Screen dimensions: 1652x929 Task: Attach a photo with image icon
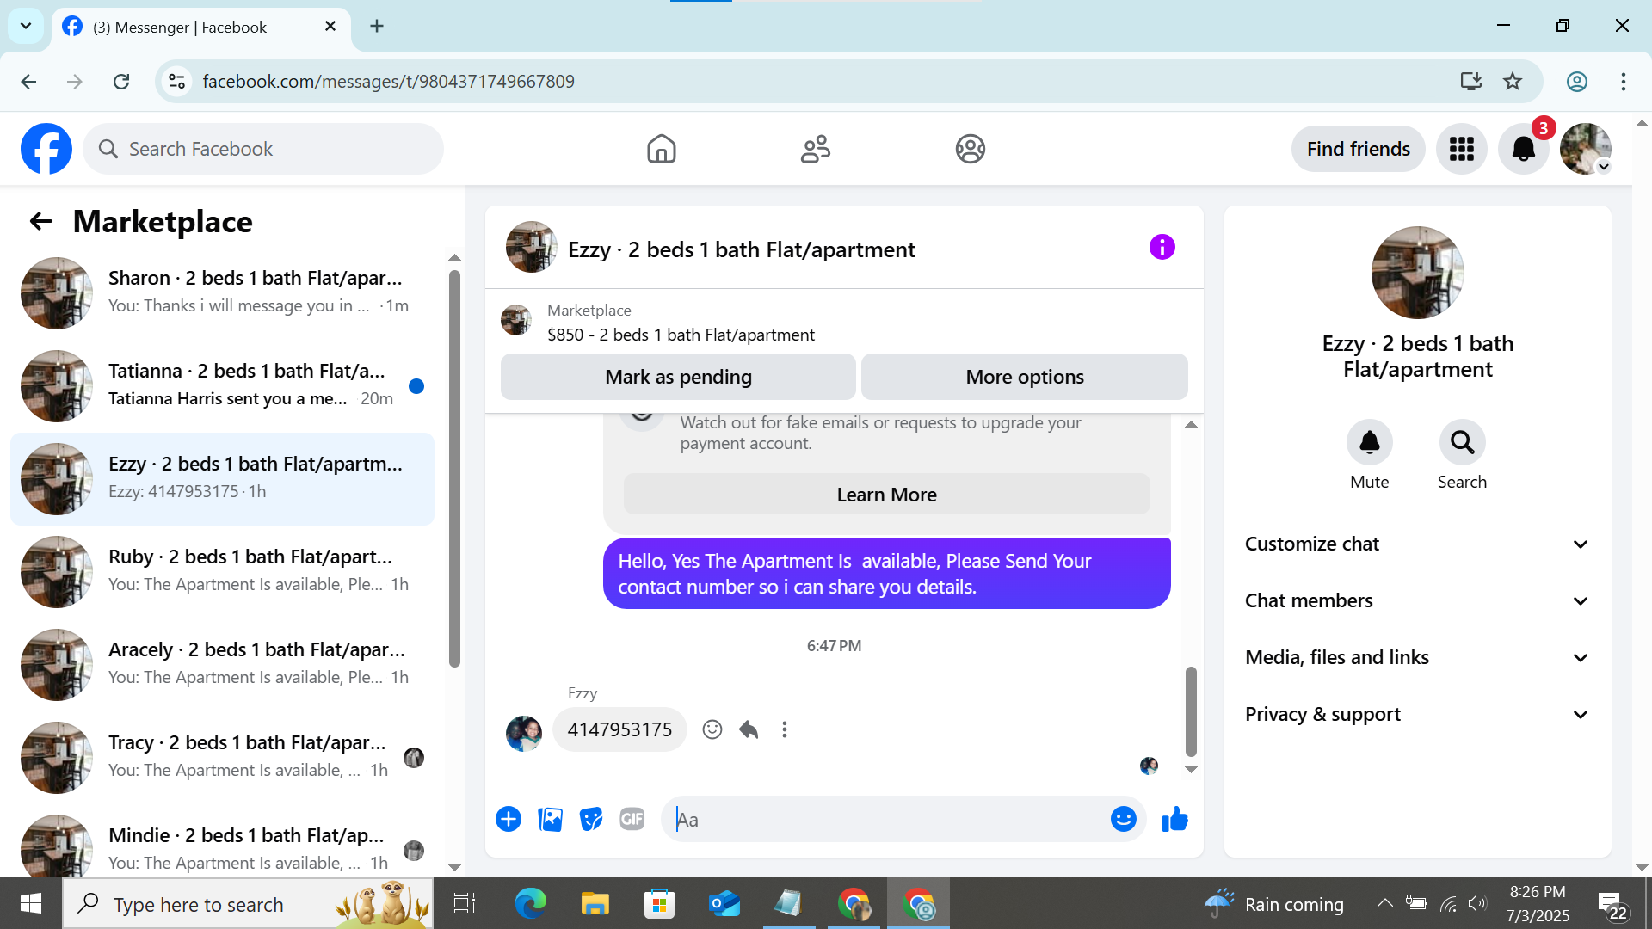(x=550, y=820)
